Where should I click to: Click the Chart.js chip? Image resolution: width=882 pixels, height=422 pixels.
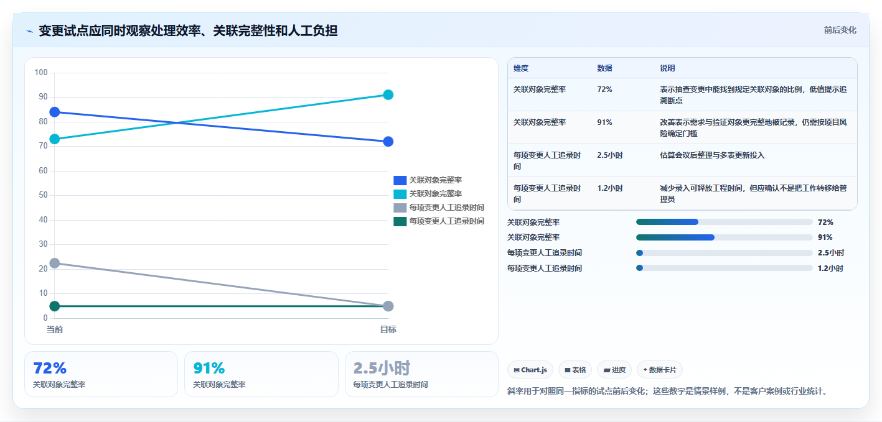[530, 370]
